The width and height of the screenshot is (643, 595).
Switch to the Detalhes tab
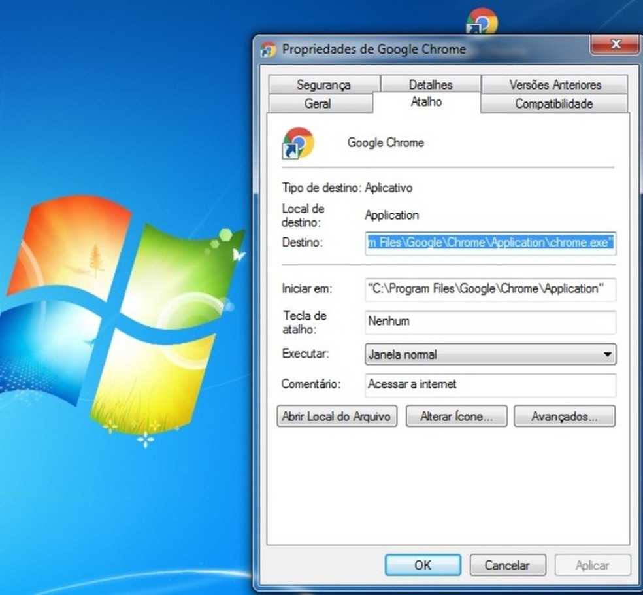431,84
